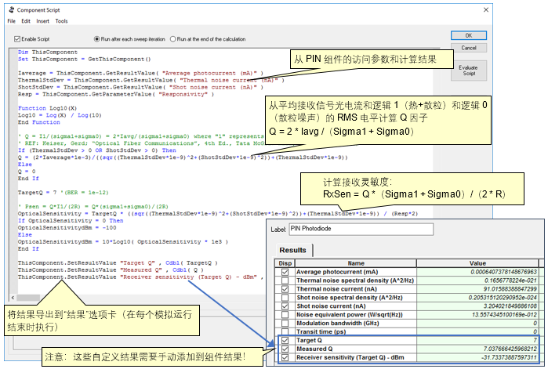Click value 7.037666425968212 of Measured Q
This screenshot has width=548, height=369.
coord(510,349)
